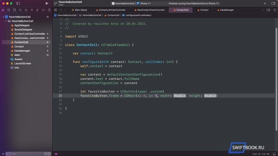
Task: Switch to the ContactListViewController tab
Action: click(x=111, y=10)
